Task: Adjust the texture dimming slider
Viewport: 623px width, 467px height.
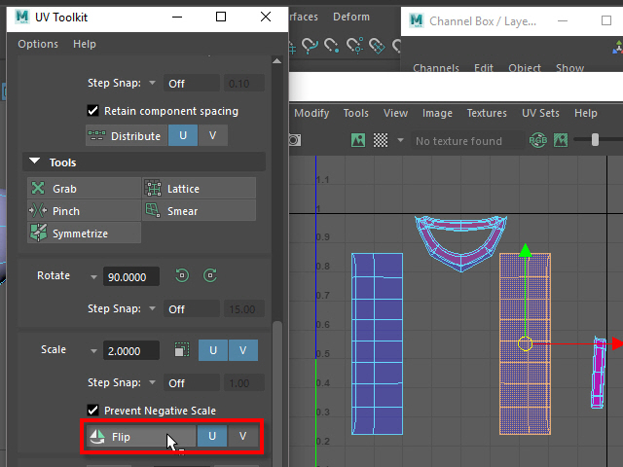Action: coord(596,141)
